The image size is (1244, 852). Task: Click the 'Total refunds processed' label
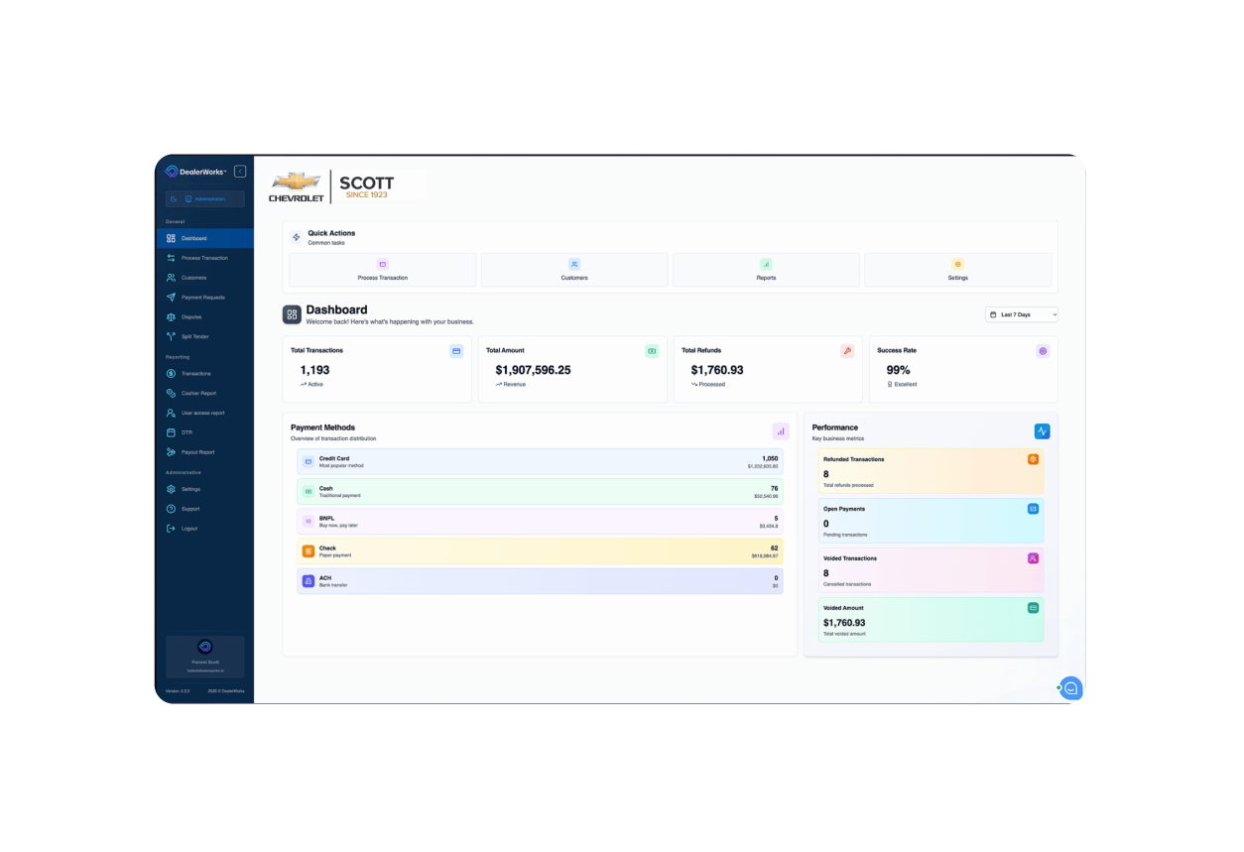(848, 485)
